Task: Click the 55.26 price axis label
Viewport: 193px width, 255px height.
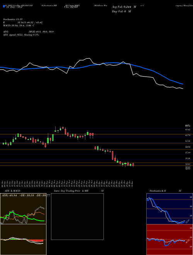Action: tap(188, 158)
